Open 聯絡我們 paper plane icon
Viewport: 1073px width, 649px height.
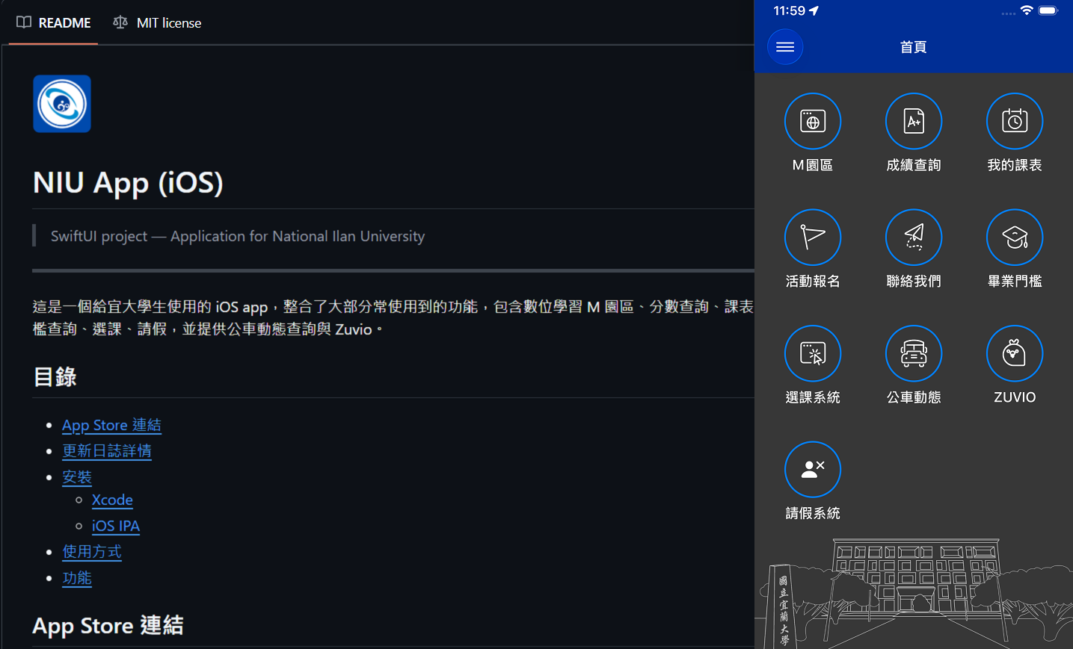[x=913, y=237]
